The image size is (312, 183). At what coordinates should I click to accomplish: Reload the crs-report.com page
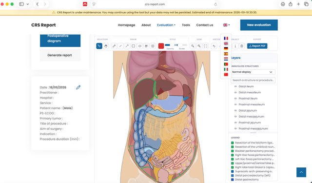coord(215,4)
